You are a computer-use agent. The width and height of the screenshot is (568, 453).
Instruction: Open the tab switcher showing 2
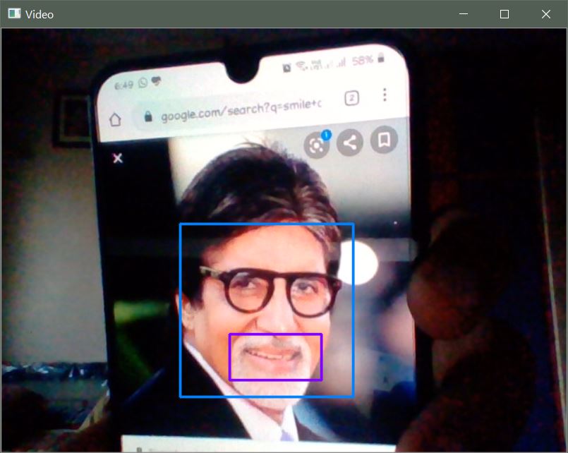click(352, 98)
